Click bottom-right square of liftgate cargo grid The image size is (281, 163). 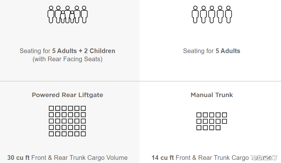pos(83,134)
